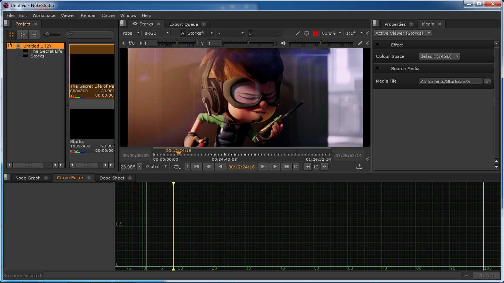This screenshot has width=504, height=283.
Task: Switch project bin to large icon view
Action: 11,35
